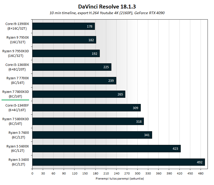214x185 pixels.
Task: Click the Core i9-13900K axis label
Action: [17, 26]
